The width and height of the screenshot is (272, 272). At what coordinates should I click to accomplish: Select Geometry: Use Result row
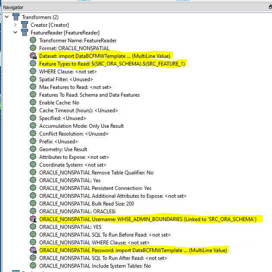(x=63, y=149)
